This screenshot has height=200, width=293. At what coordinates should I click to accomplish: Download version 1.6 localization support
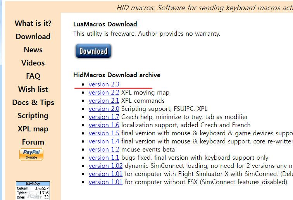click(x=104, y=125)
